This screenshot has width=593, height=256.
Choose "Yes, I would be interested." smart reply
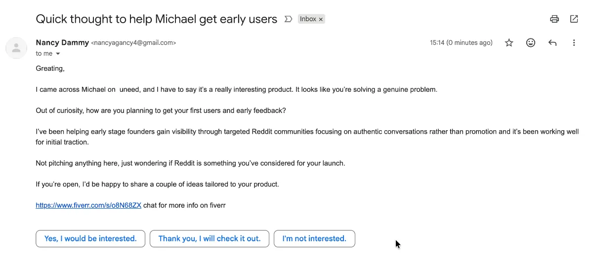pos(90,239)
